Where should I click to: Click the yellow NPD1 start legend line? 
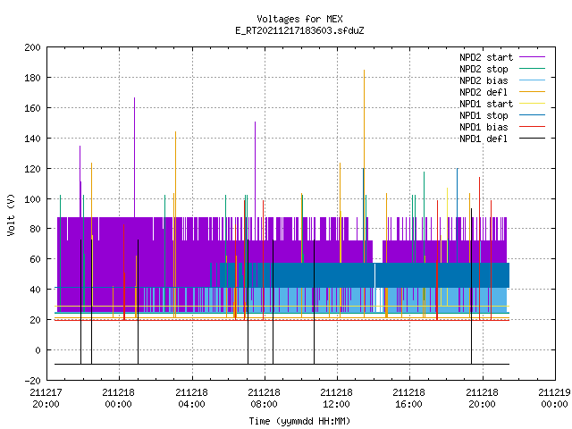532,104
